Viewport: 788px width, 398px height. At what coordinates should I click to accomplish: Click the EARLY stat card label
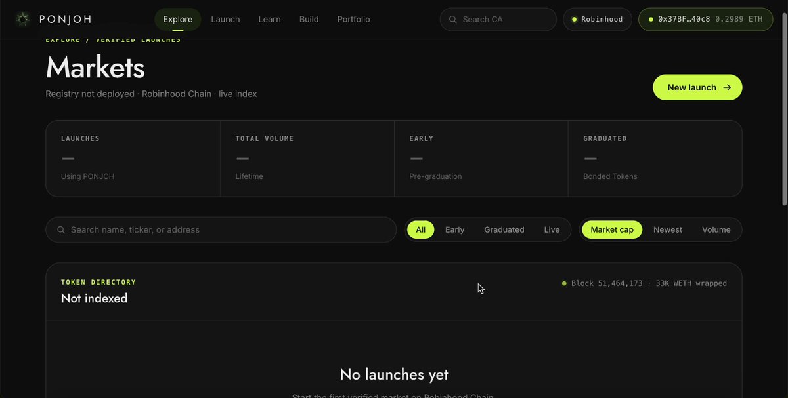click(x=422, y=139)
